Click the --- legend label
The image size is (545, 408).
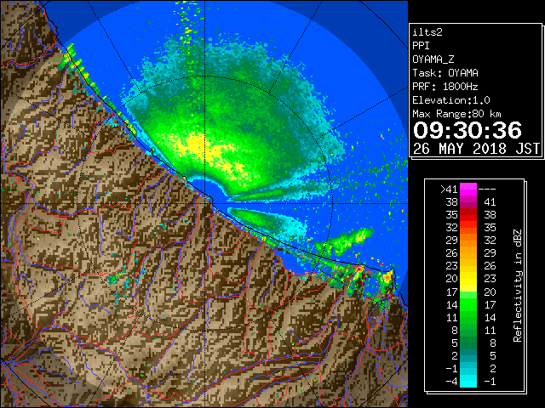[487, 190]
